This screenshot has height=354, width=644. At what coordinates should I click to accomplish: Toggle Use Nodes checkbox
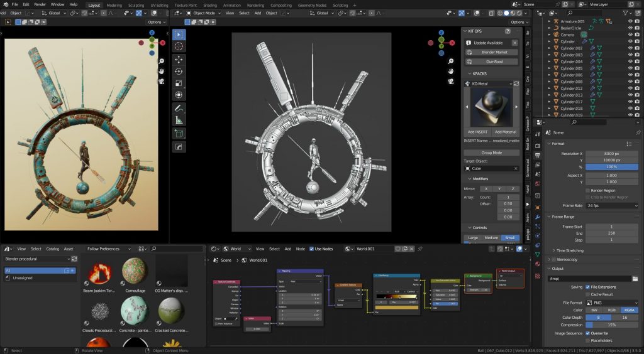pyautogui.click(x=311, y=249)
